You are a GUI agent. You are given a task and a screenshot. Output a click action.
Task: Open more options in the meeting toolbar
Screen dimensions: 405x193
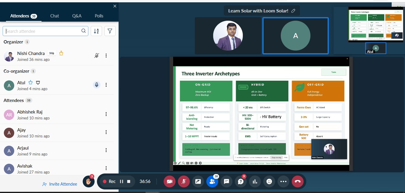pos(283,181)
